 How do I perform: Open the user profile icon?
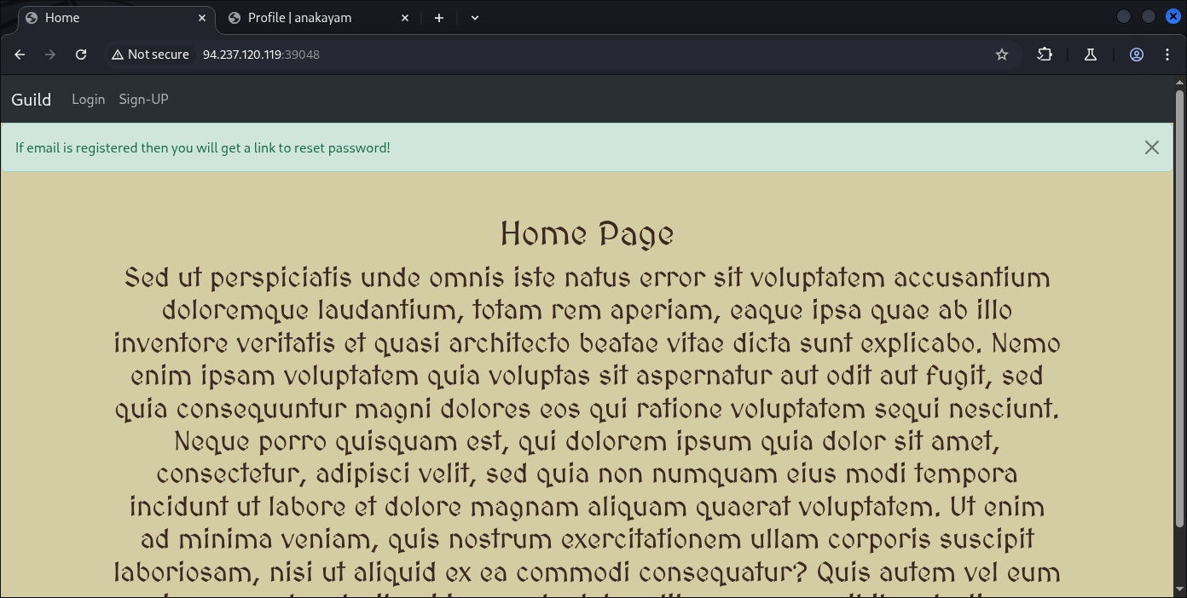[1137, 55]
